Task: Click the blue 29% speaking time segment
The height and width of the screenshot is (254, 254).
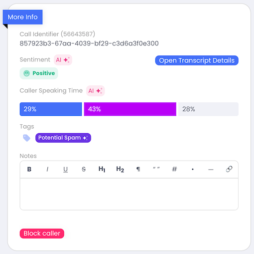Action: point(51,109)
